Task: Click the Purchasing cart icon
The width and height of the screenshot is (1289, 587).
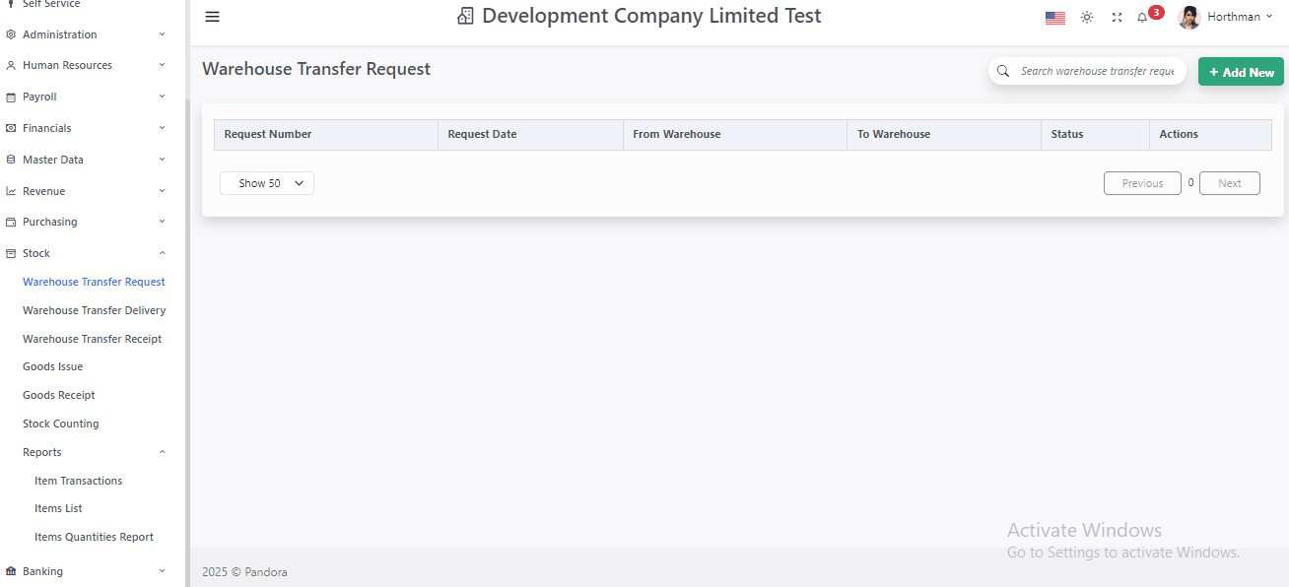Action: click(11, 223)
